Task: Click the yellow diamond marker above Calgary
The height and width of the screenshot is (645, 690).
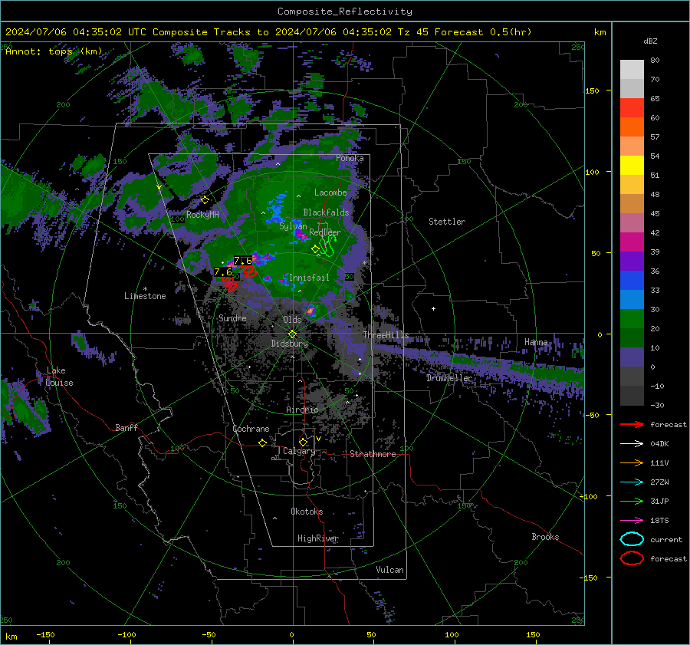Action: [x=303, y=442]
